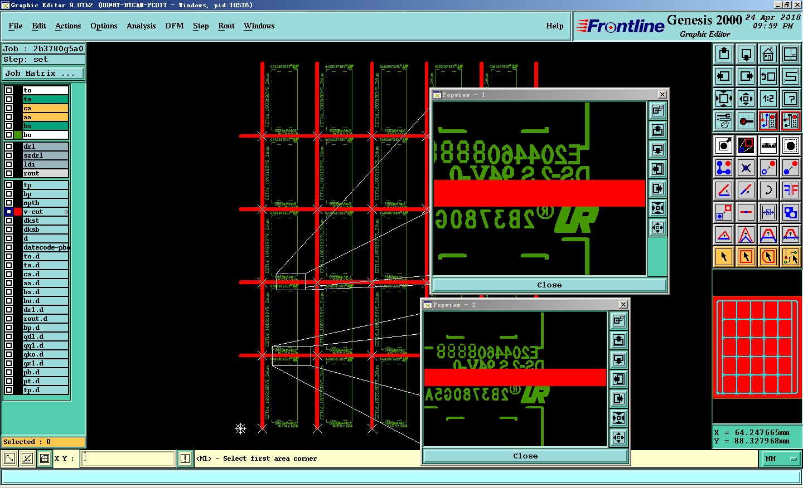Click the 1:2 scale icon
Screen dimensions: 803x488
(x=768, y=99)
